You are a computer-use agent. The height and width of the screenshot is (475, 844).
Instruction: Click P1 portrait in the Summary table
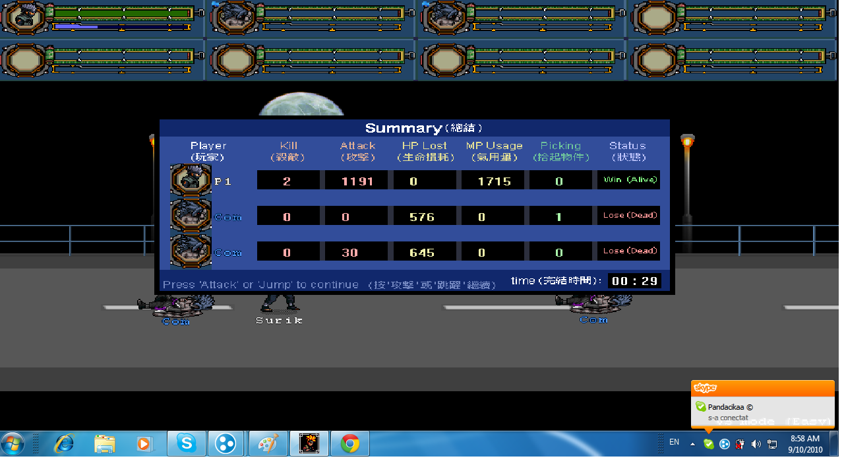(x=191, y=180)
